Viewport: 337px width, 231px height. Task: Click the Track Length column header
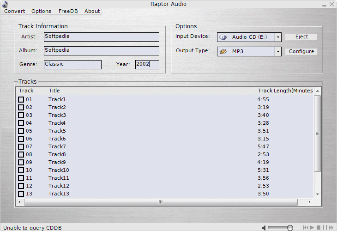pos(284,91)
